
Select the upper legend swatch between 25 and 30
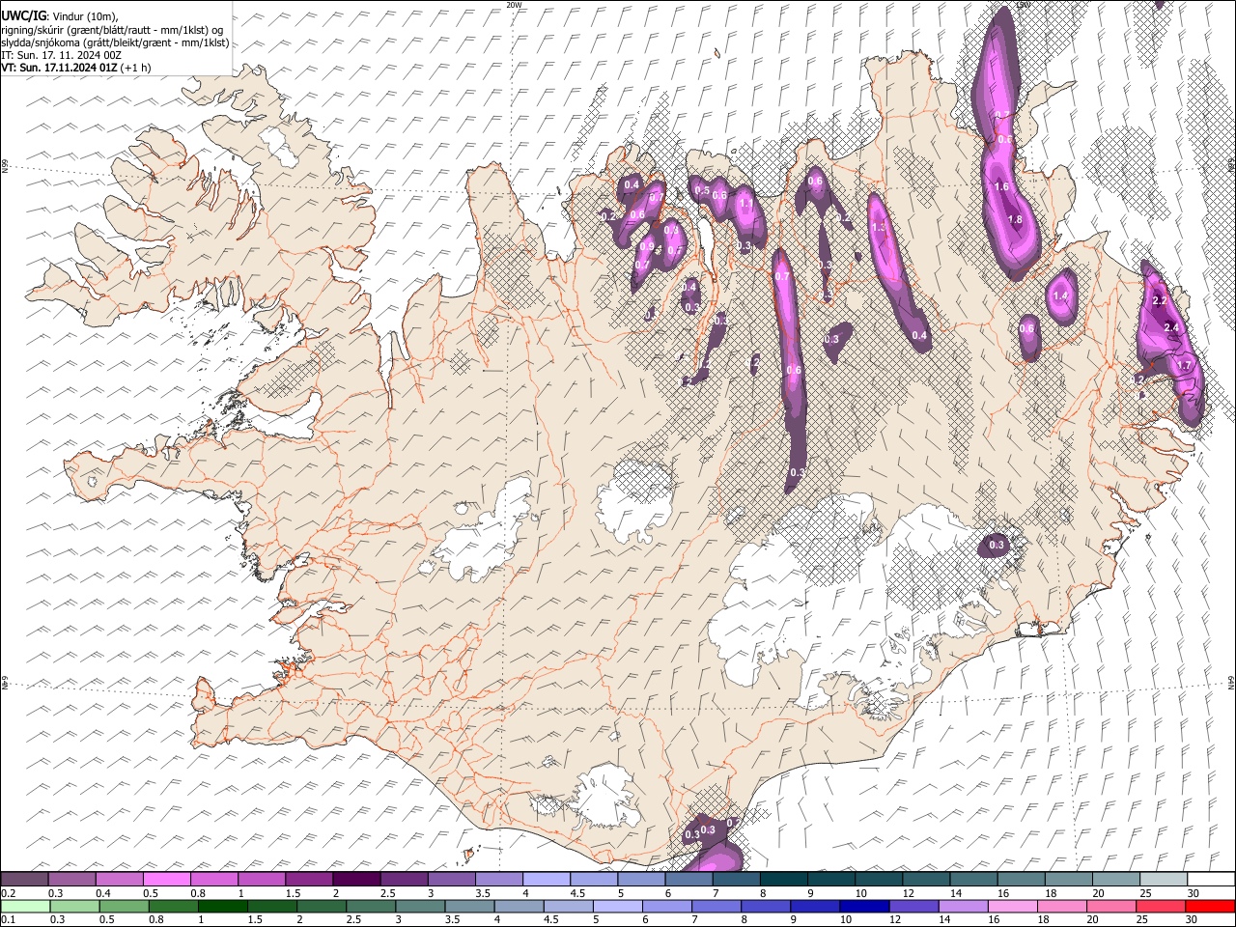point(1165,879)
